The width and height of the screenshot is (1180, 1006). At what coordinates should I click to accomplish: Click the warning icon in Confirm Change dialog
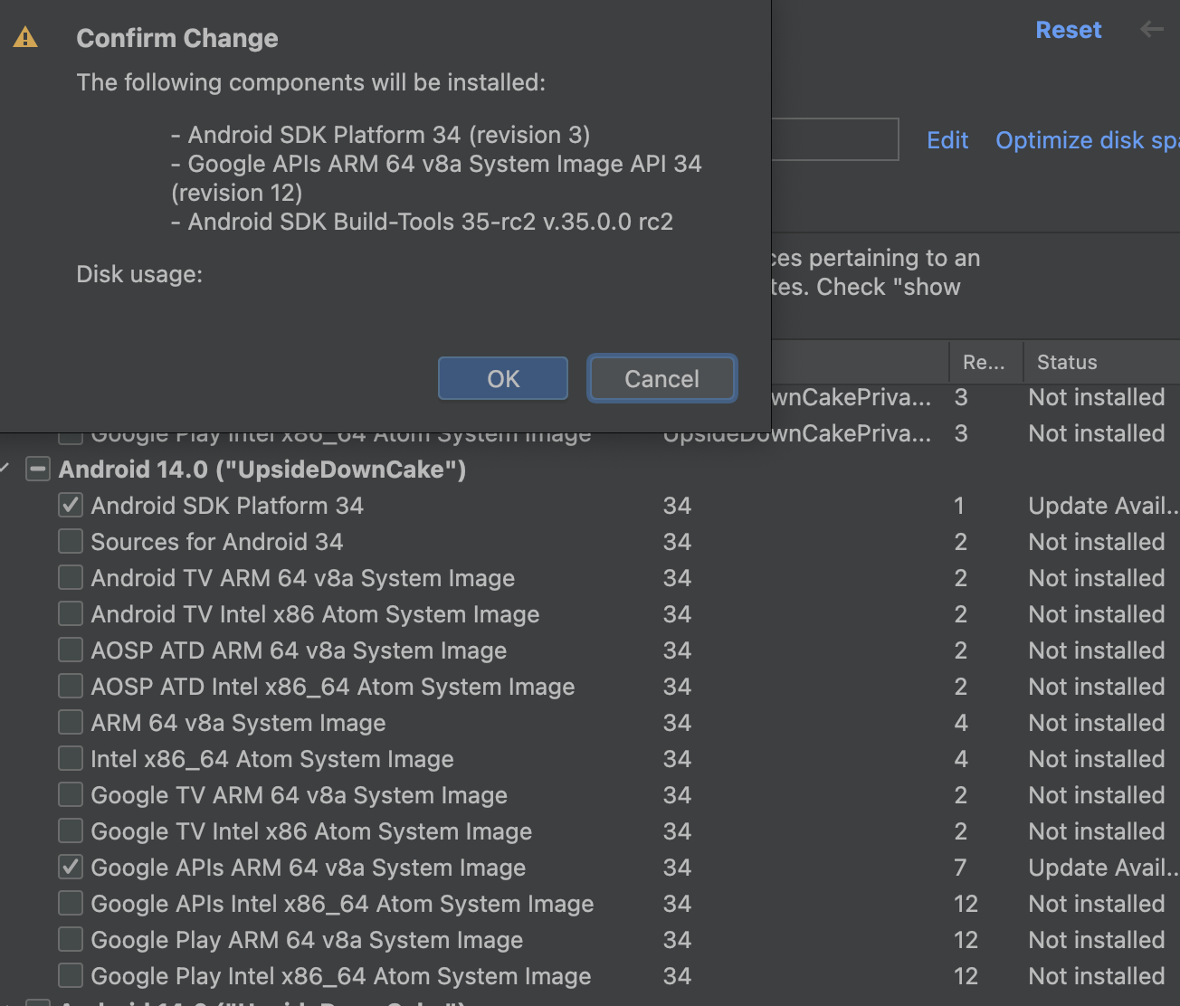25,37
